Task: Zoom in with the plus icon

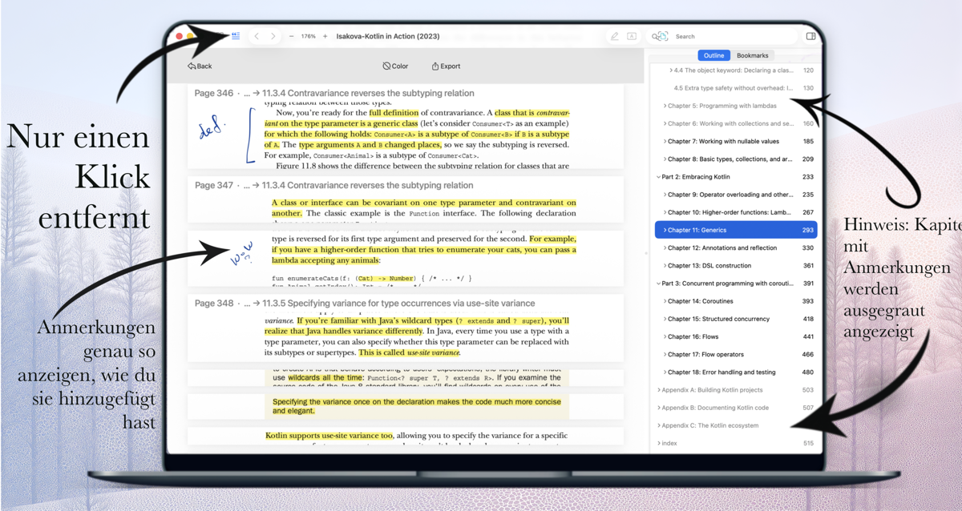Action: tap(325, 36)
